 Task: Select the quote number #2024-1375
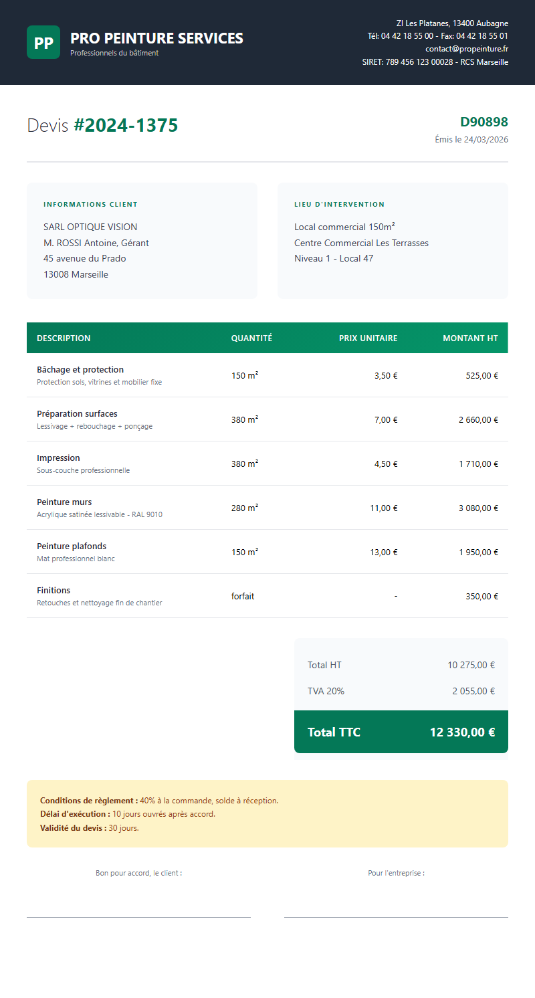pyautogui.click(x=126, y=125)
